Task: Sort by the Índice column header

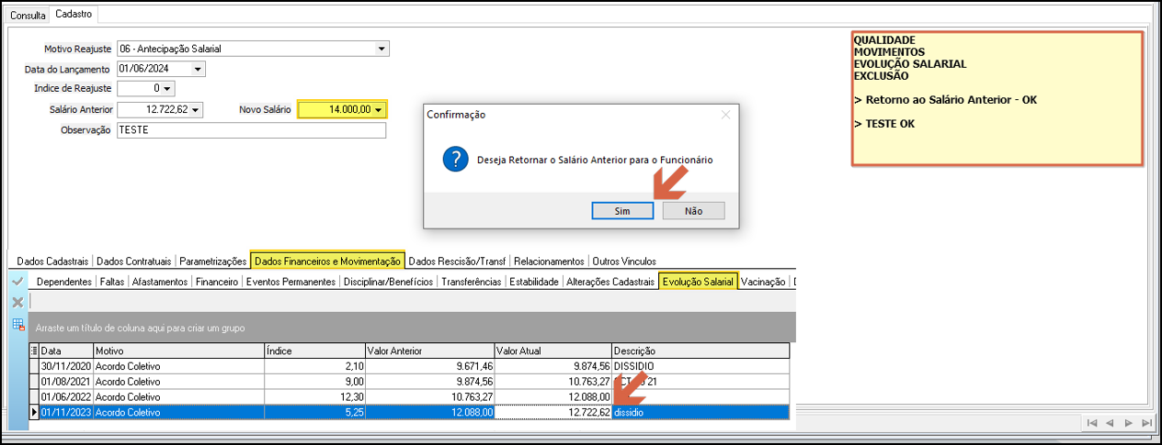Action: coord(314,350)
